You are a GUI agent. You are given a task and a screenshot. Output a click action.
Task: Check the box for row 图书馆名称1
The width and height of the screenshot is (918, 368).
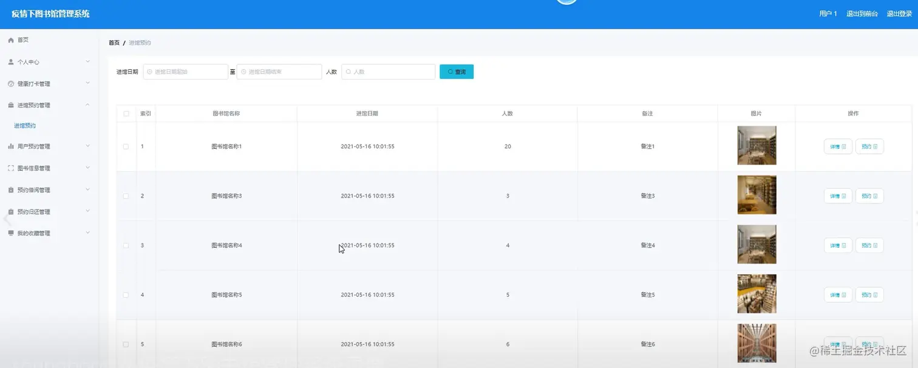pos(126,146)
